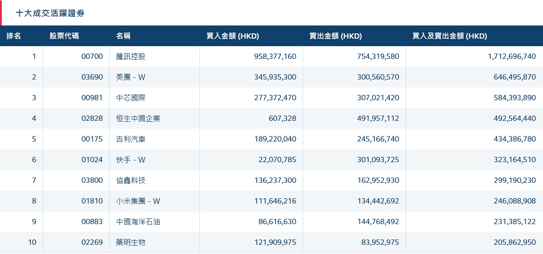Select the 十大成交活躍證券 section title
The image size is (543, 254).
[x=50, y=13]
